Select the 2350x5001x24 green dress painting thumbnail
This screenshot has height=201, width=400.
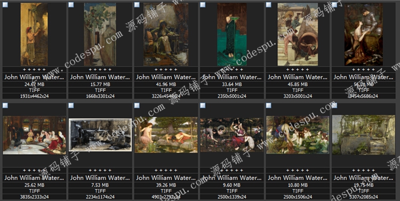click(x=232, y=34)
